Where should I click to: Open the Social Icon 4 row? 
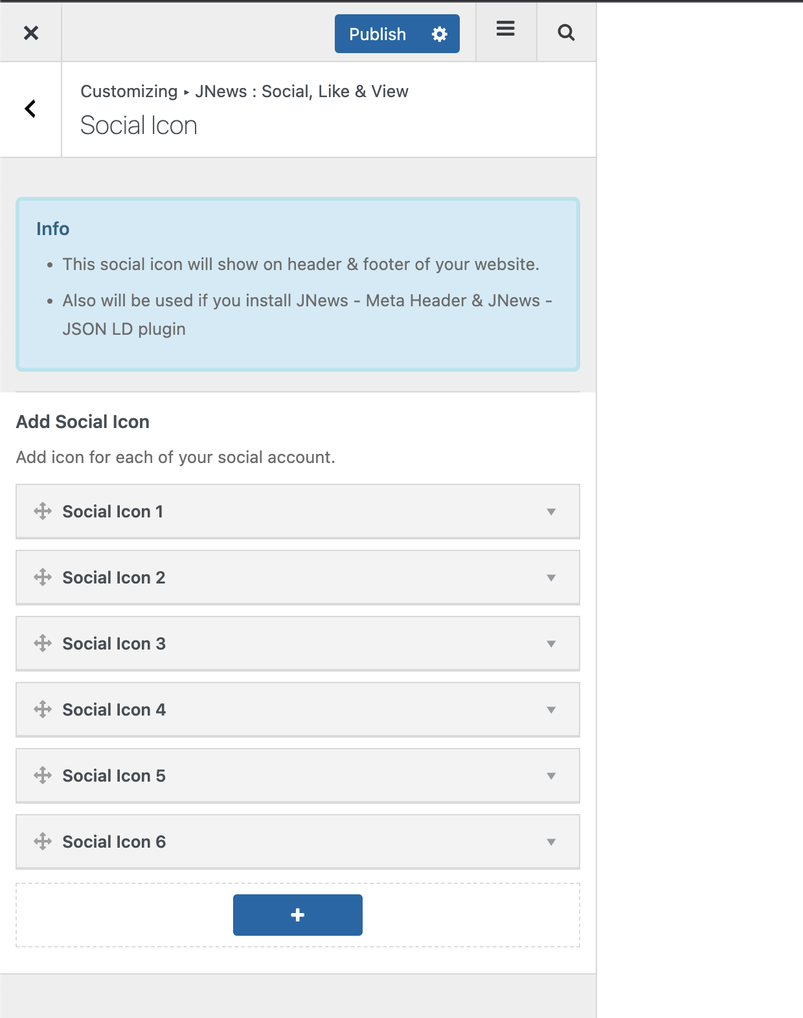point(298,710)
